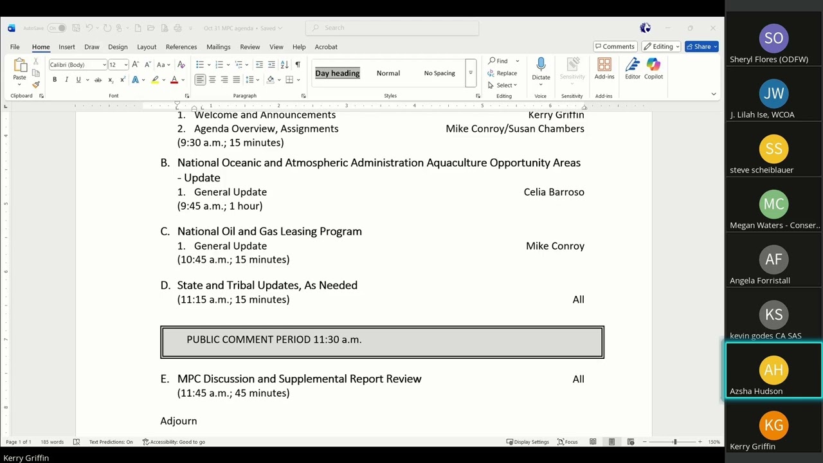823x463 pixels.
Task: Open Line and Paragraph Spacing menu
Action: click(251, 80)
